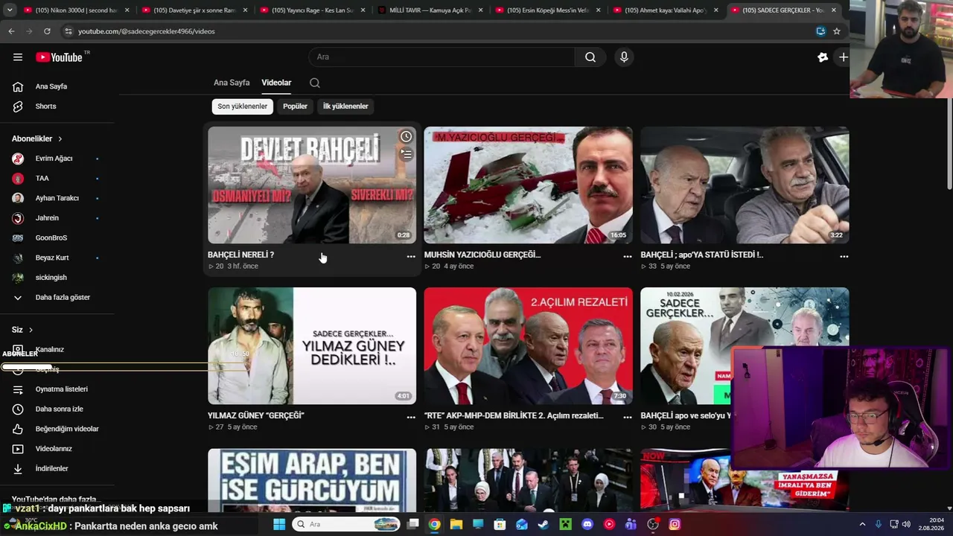Go back in browser history
Viewport: 953px width, 536px height.
pos(11,31)
